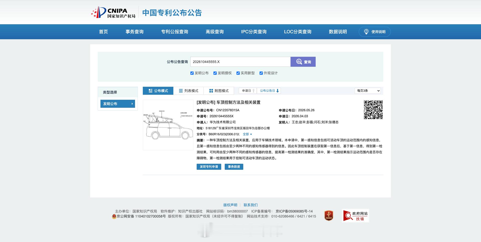481x242 pixels.
Task: Click 京公网安备 11040102700058号 text
Action: (141, 216)
